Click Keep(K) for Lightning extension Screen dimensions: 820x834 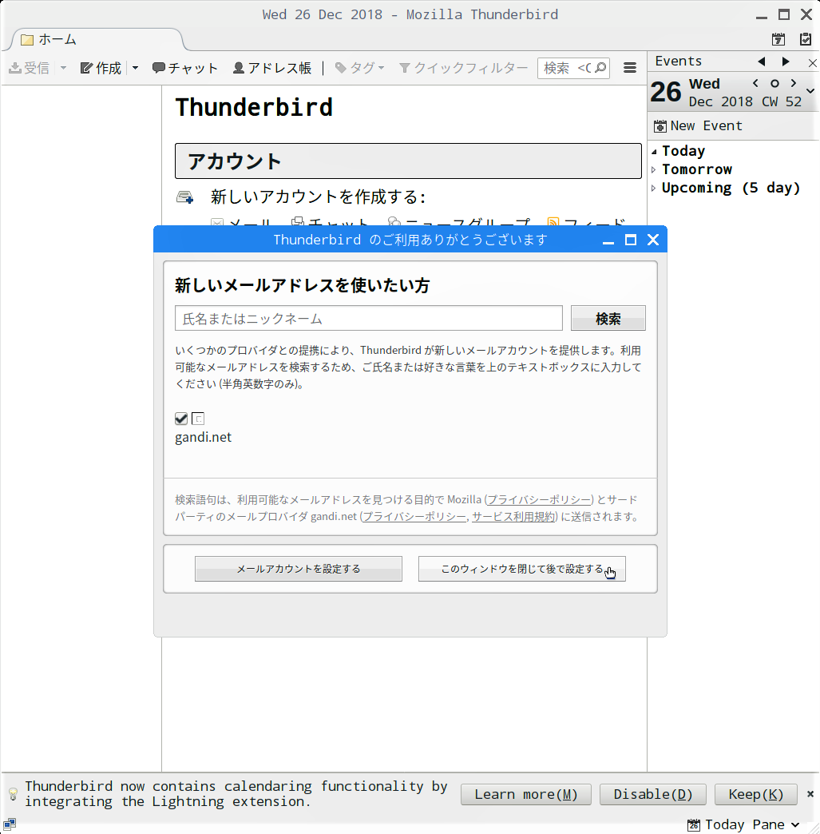point(755,794)
